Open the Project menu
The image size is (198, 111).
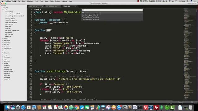tap(58, 1)
